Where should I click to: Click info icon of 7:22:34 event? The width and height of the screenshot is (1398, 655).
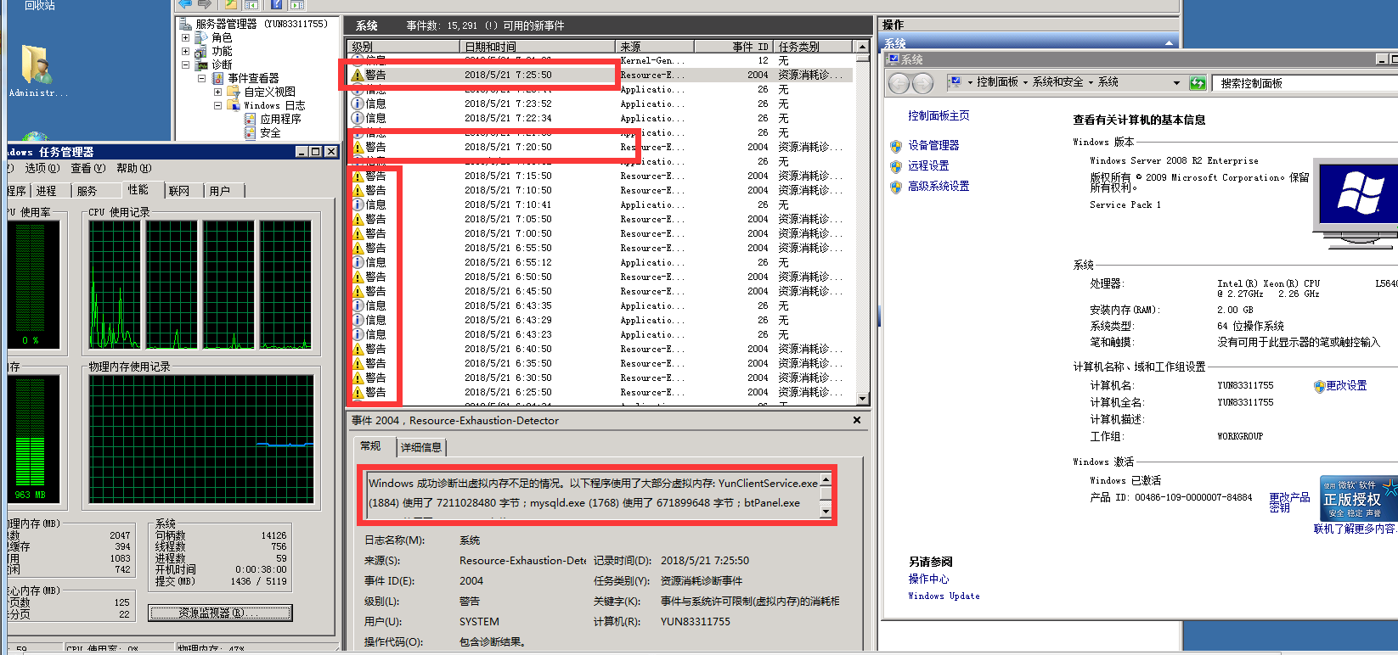(358, 118)
